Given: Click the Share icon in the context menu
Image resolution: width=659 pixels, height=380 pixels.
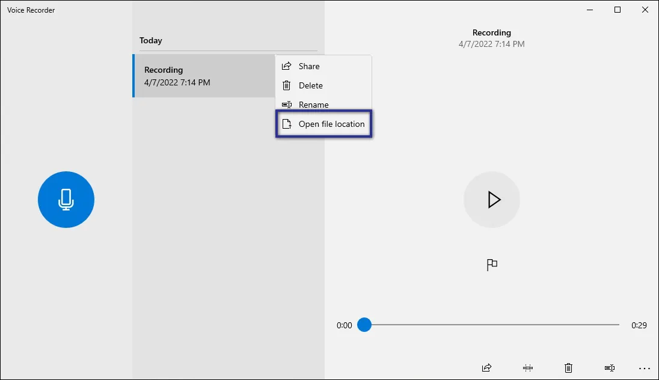Looking at the screenshot, I should 286,66.
